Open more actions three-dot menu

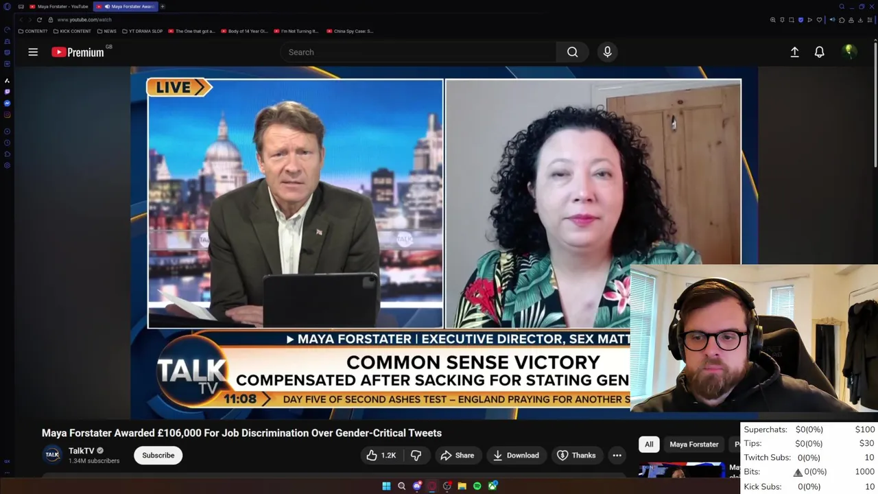pyautogui.click(x=617, y=455)
